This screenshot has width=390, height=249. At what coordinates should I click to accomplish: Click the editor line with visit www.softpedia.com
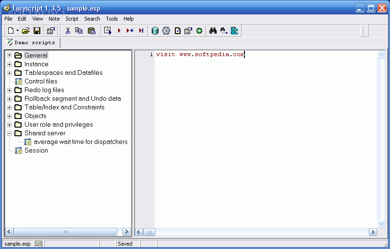200,54
